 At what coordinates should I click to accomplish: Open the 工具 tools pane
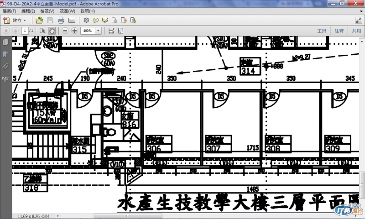[x=322, y=31]
